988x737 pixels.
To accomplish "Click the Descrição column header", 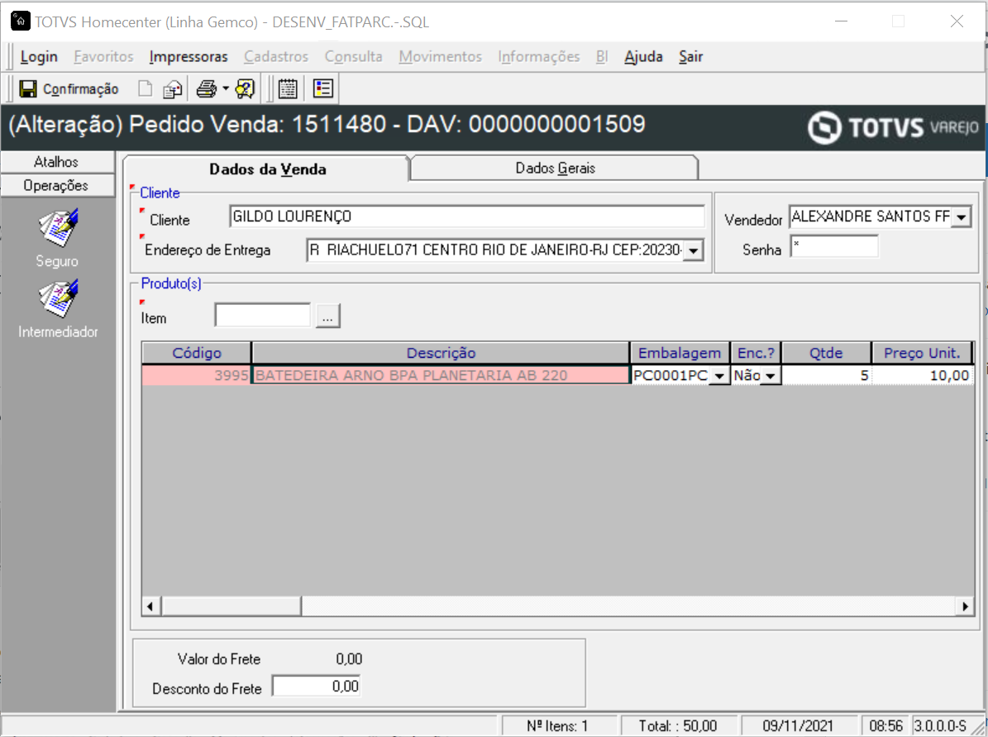I will click(441, 353).
